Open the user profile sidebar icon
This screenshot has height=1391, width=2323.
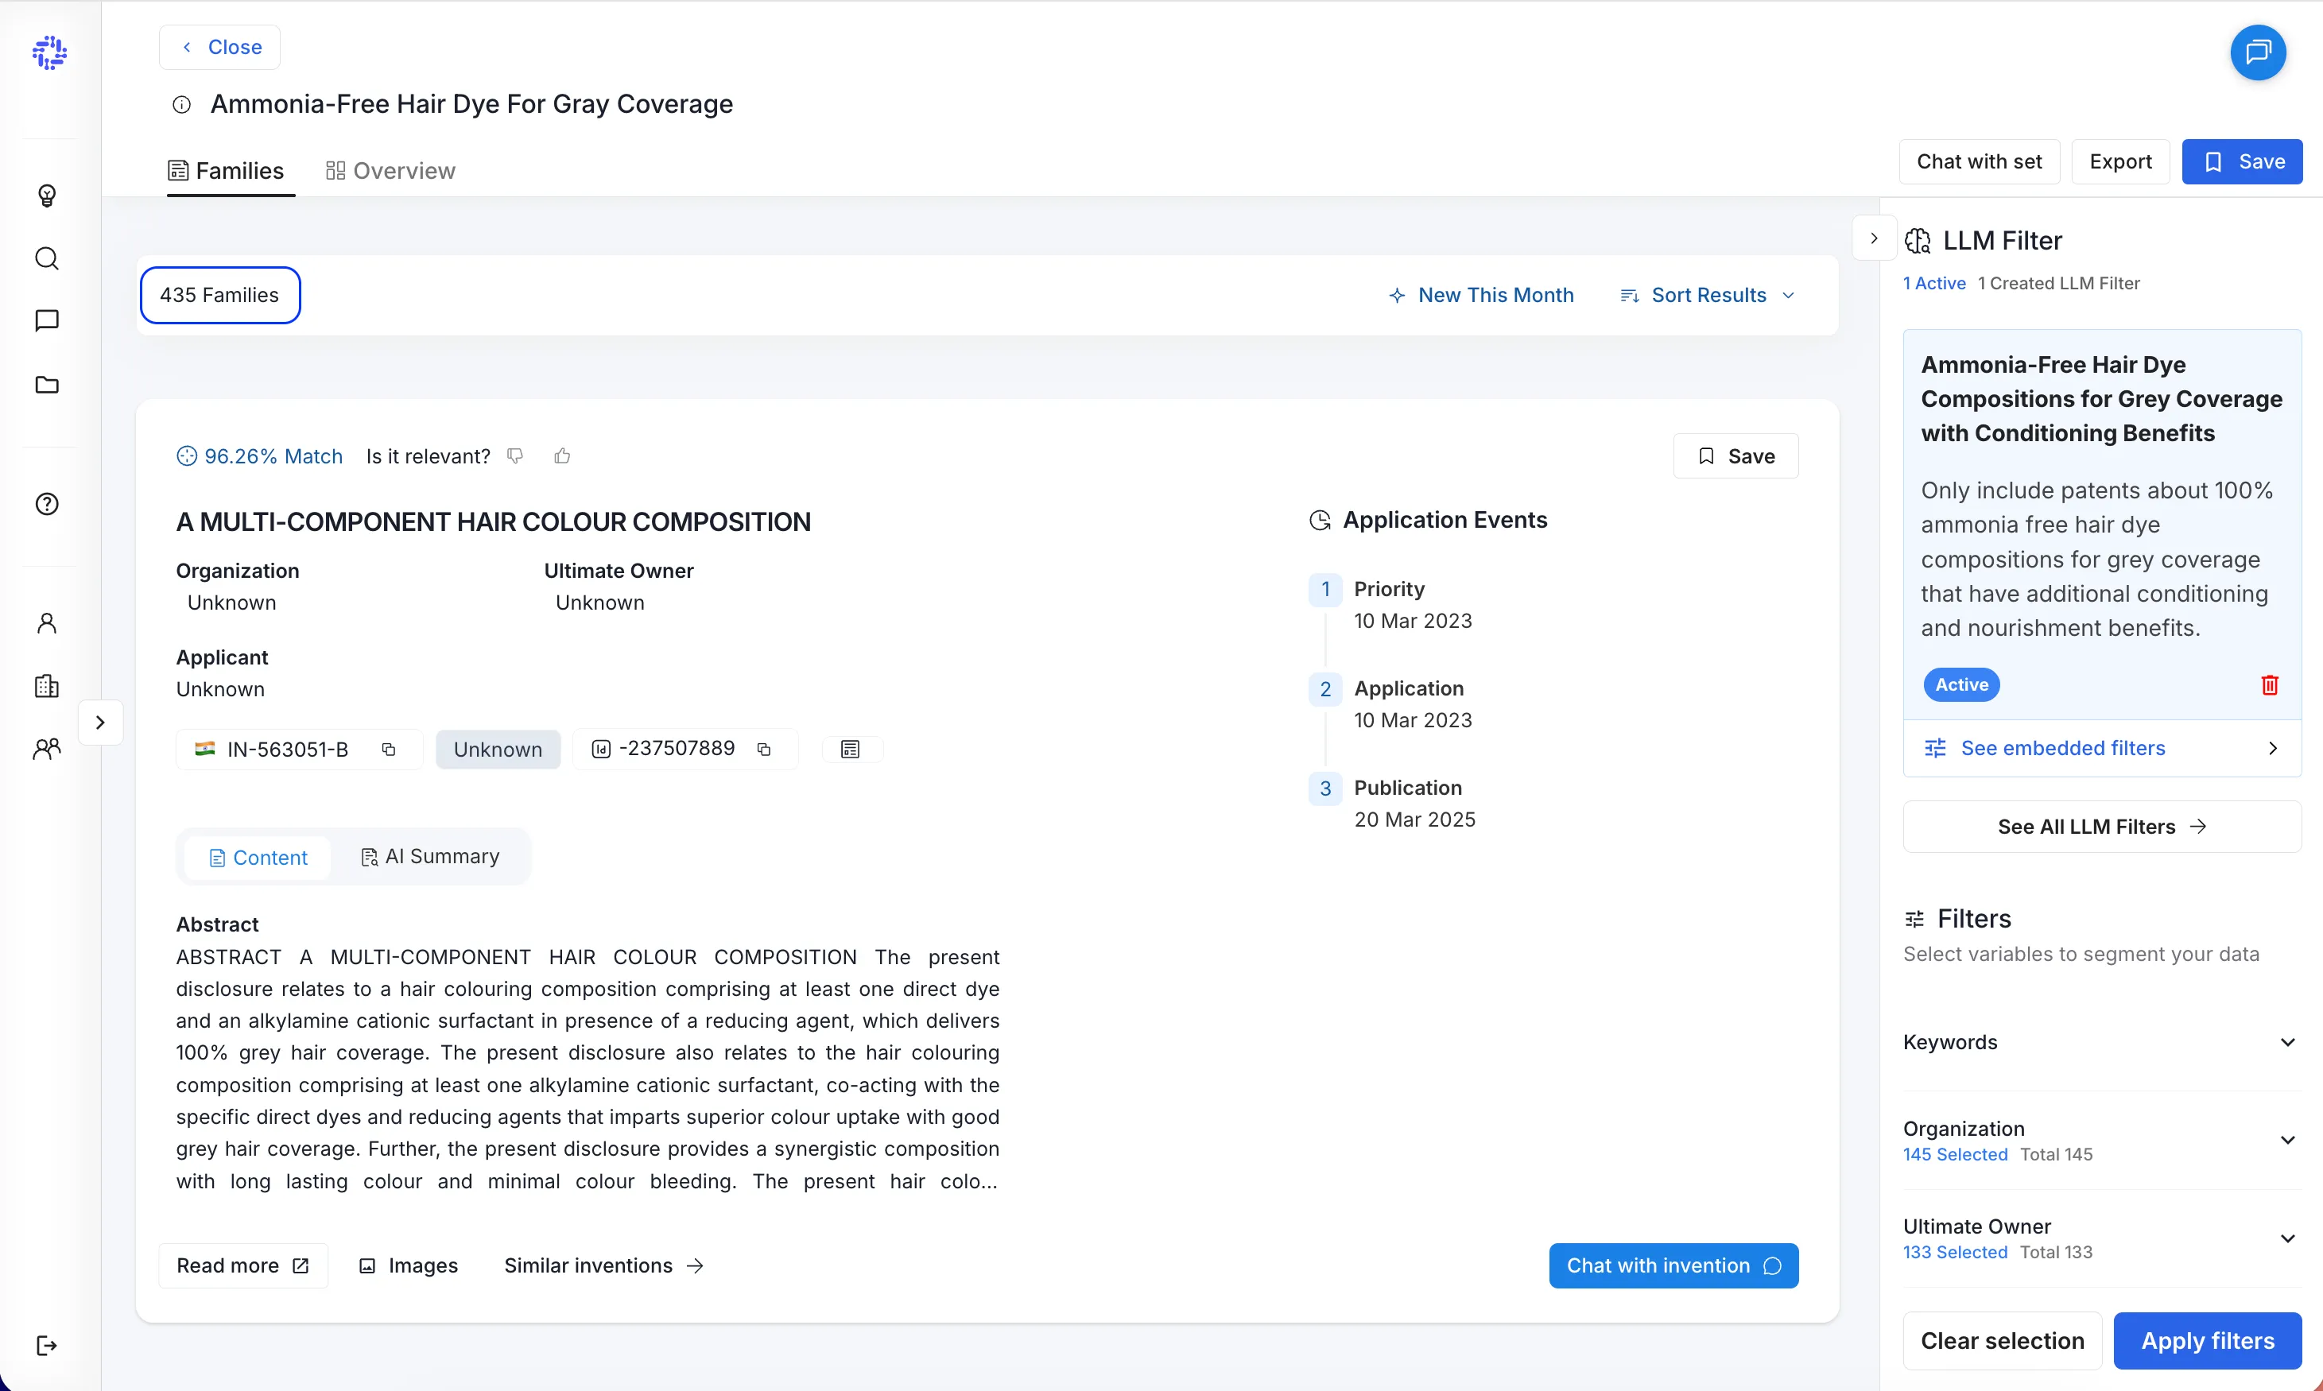pos(47,623)
